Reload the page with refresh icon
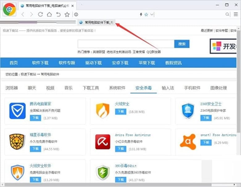This screenshot has width=241, height=187. (40, 15)
